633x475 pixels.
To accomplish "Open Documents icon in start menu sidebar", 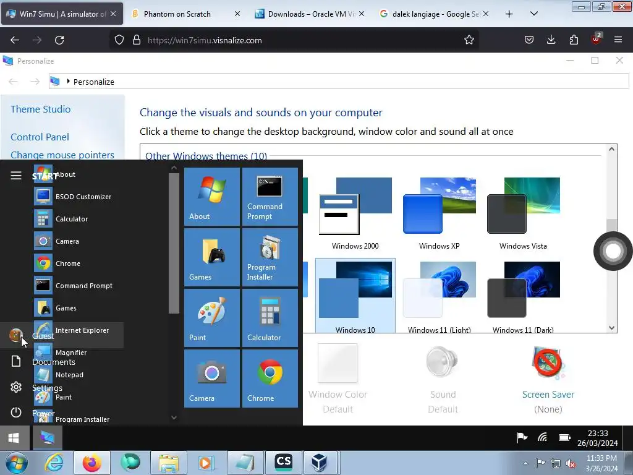I will (15, 361).
